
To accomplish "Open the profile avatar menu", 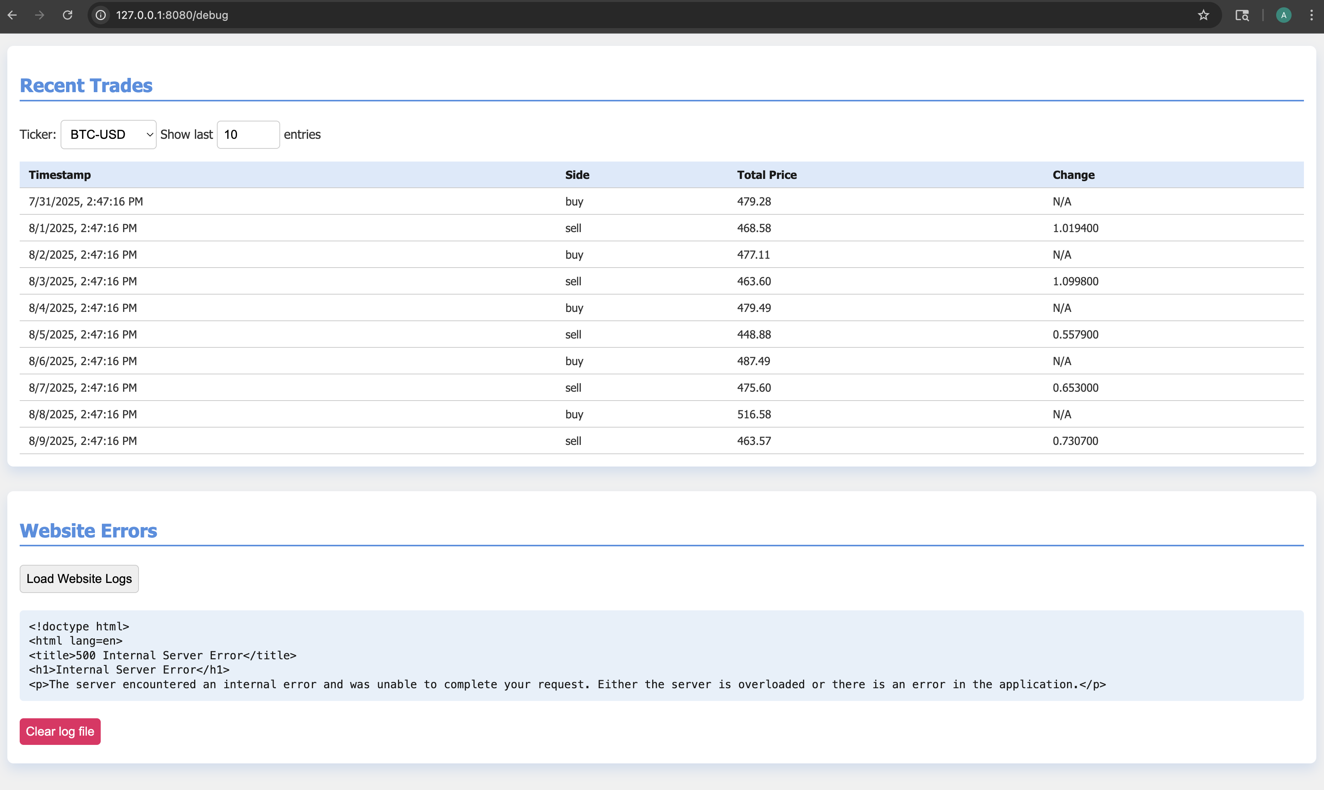I will (1283, 15).
